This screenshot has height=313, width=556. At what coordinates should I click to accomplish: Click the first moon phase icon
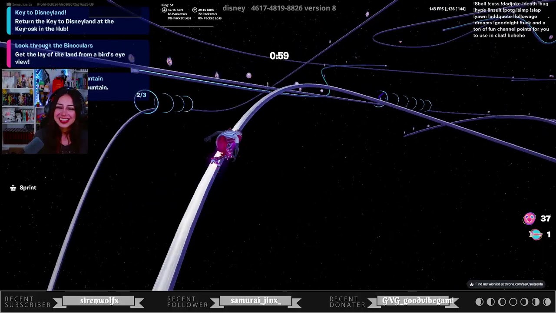coord(479,302)
